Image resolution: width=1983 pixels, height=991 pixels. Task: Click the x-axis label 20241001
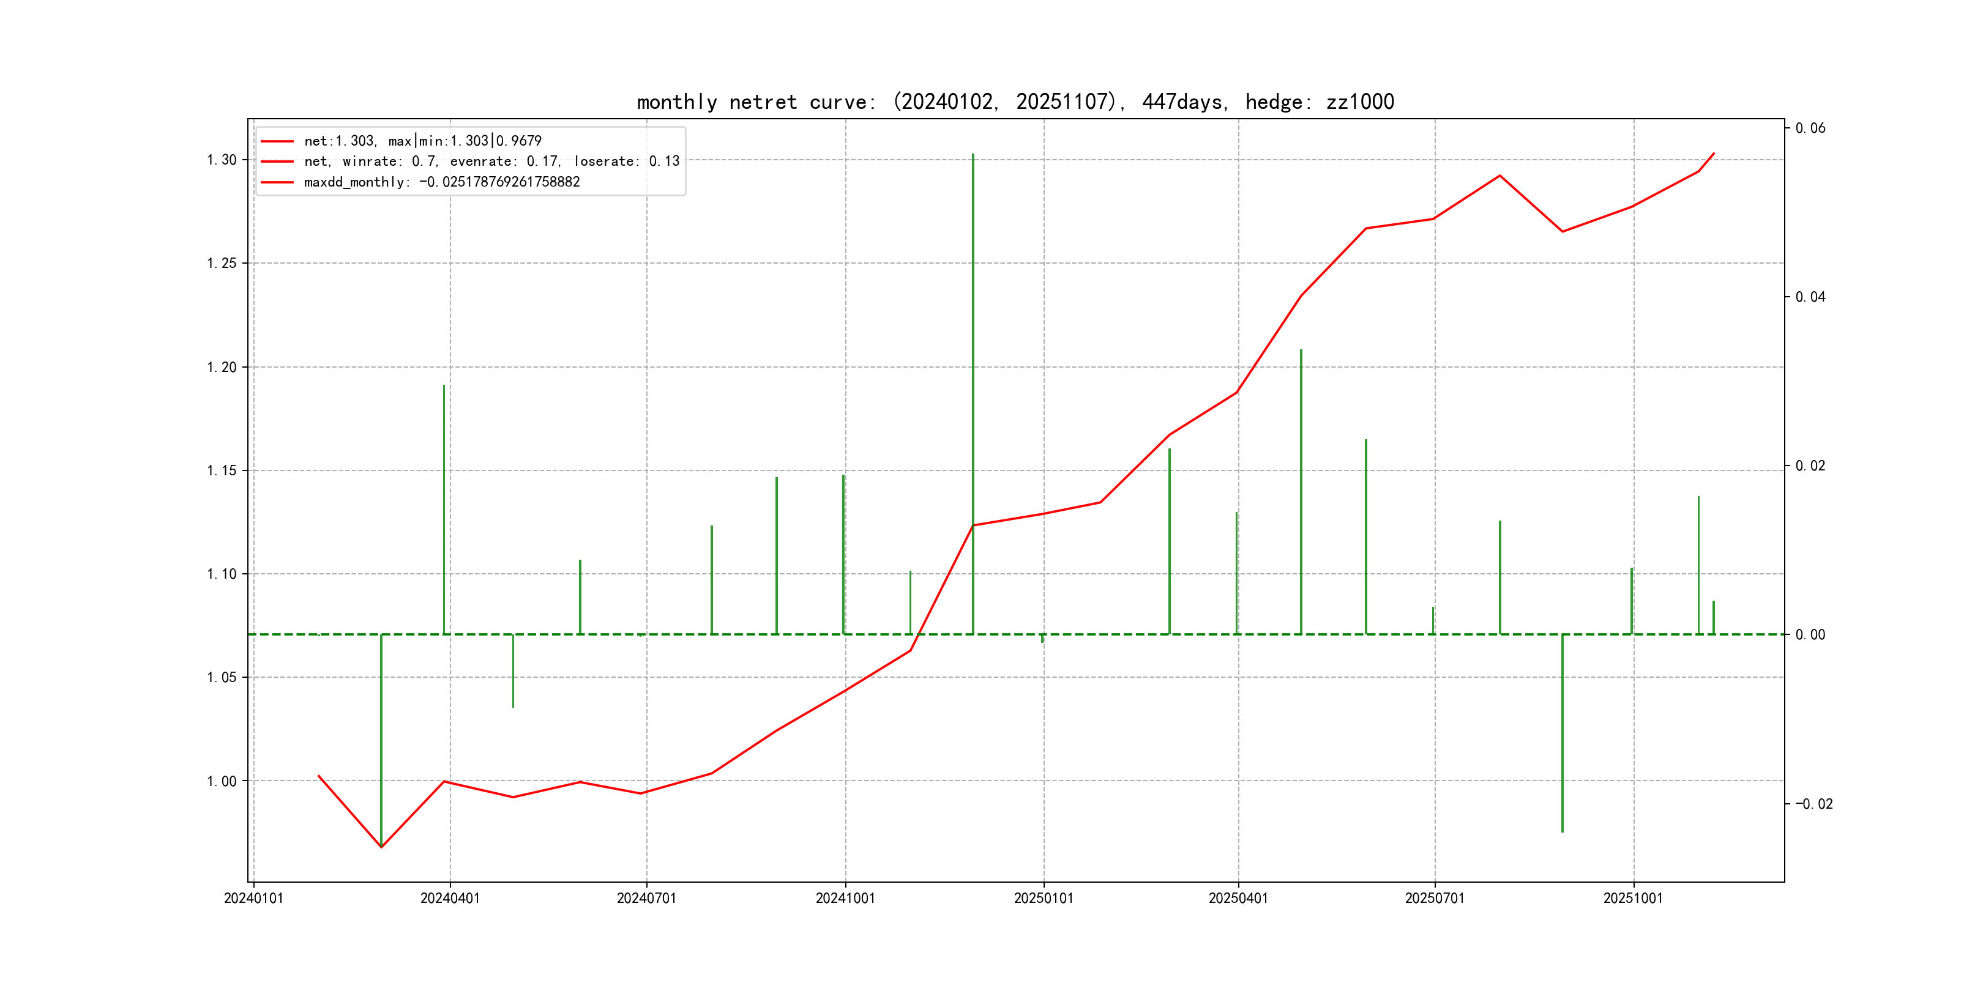(x=845, y=899)
